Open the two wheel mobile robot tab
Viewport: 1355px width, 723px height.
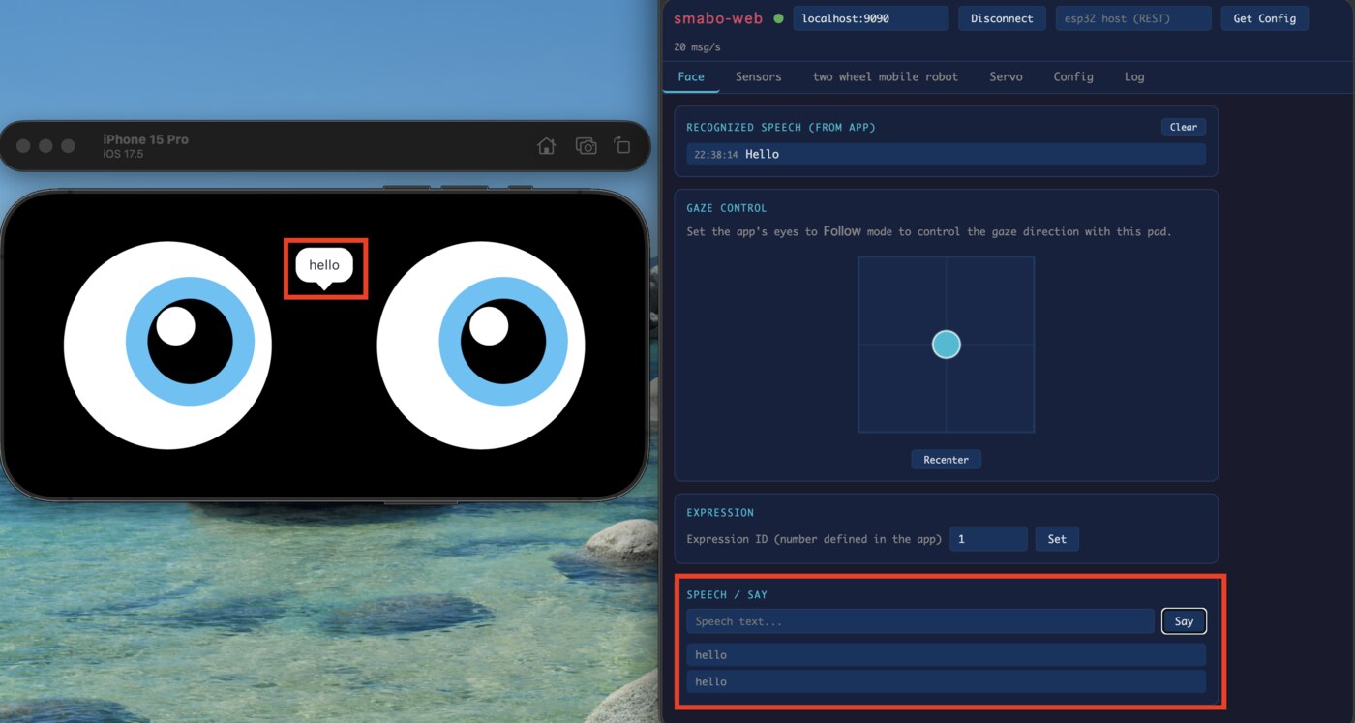tap(885, 76)
